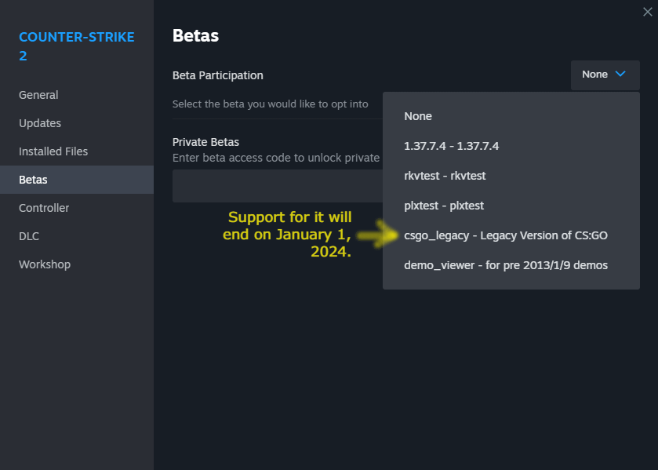Screen dimensions: 658x470
Task: Click the yellow support end date note
Action: pos(288,235)
